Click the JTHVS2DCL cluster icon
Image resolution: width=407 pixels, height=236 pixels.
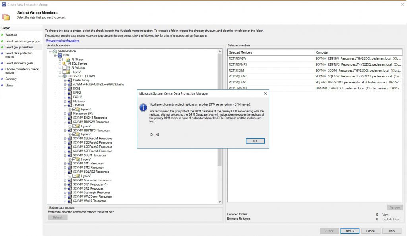[65, 76]
